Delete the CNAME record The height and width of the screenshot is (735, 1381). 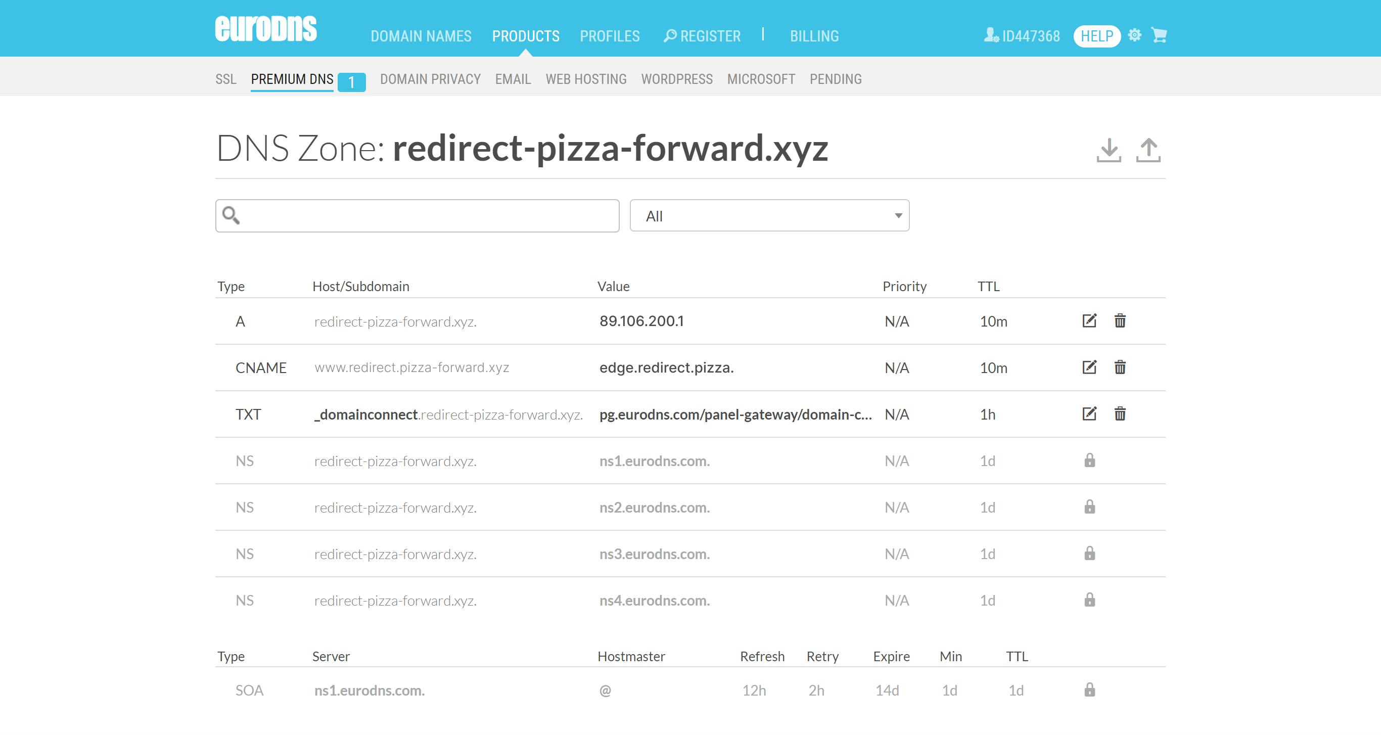tap(1120, 367)
